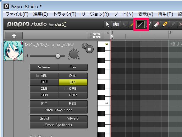The image size is (182, 137).
Task: Click the track volume slider knob
Action: tap(58, 56)
